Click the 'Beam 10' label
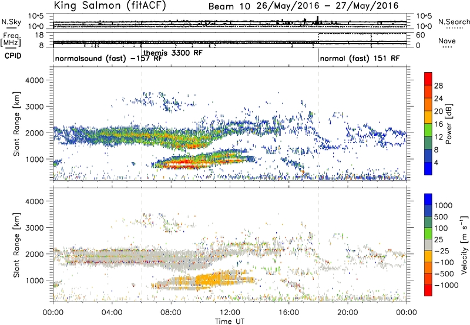This screenshot has width=470, height=325. point(229,6)
